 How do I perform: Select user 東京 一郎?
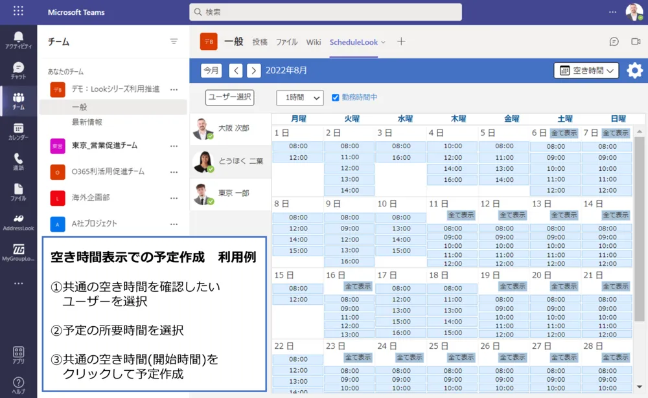(x=231, y=193)
